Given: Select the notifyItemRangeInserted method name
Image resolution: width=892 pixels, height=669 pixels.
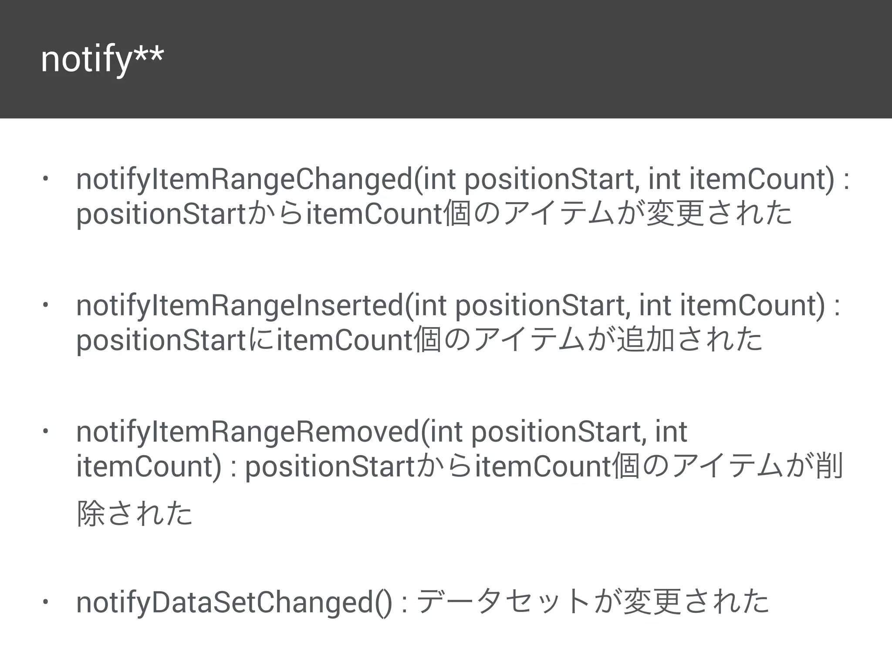Looking at the screenshot, I should (240, 306).
